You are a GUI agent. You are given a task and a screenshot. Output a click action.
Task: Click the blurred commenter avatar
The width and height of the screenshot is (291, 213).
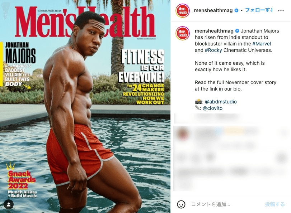(183, 133)
